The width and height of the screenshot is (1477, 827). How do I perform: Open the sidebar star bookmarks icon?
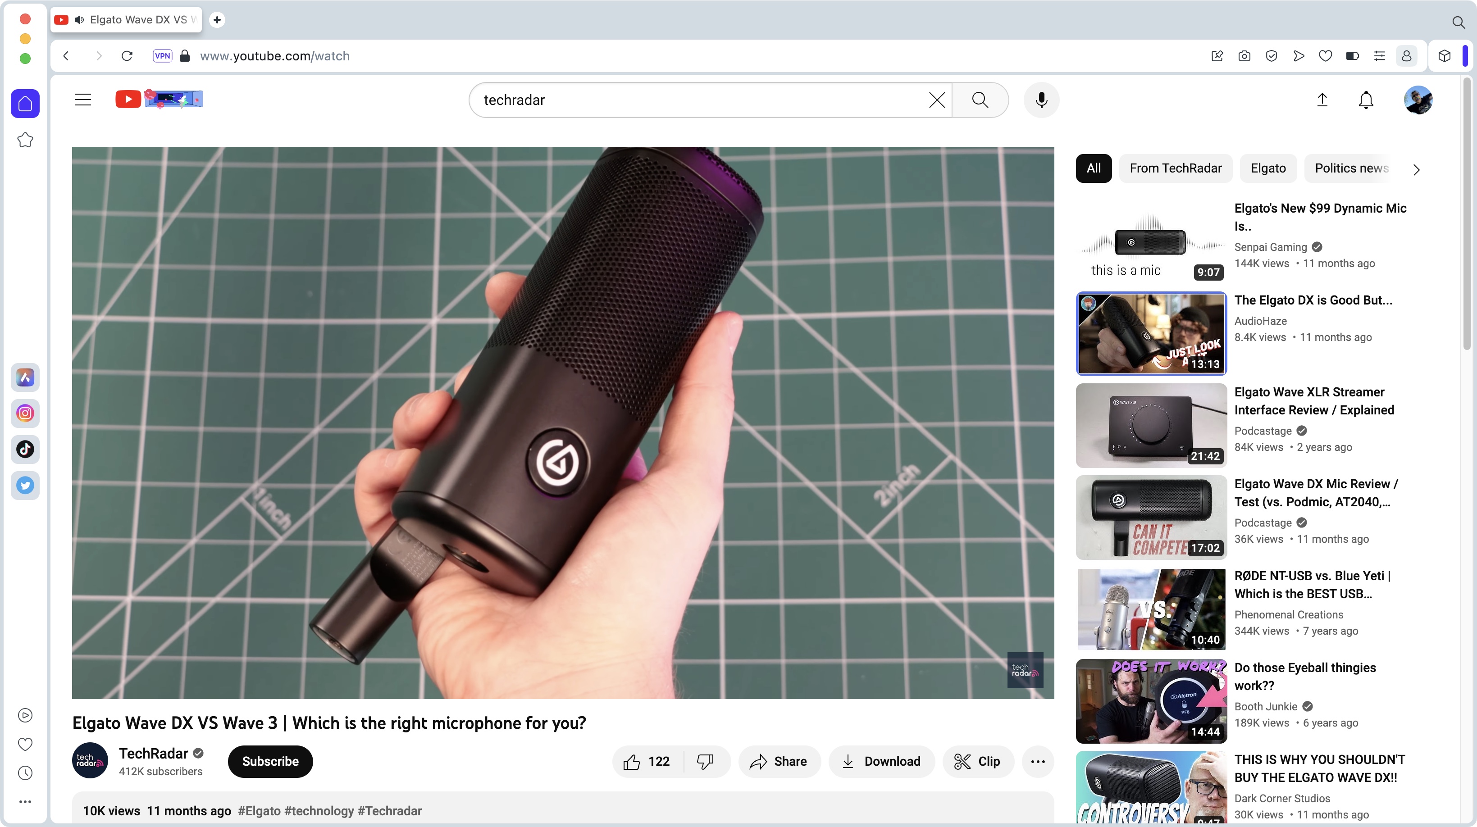(25, 140)
